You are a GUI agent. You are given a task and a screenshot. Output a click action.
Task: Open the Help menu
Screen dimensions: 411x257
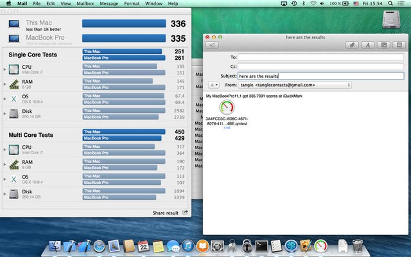coord(173,3)
